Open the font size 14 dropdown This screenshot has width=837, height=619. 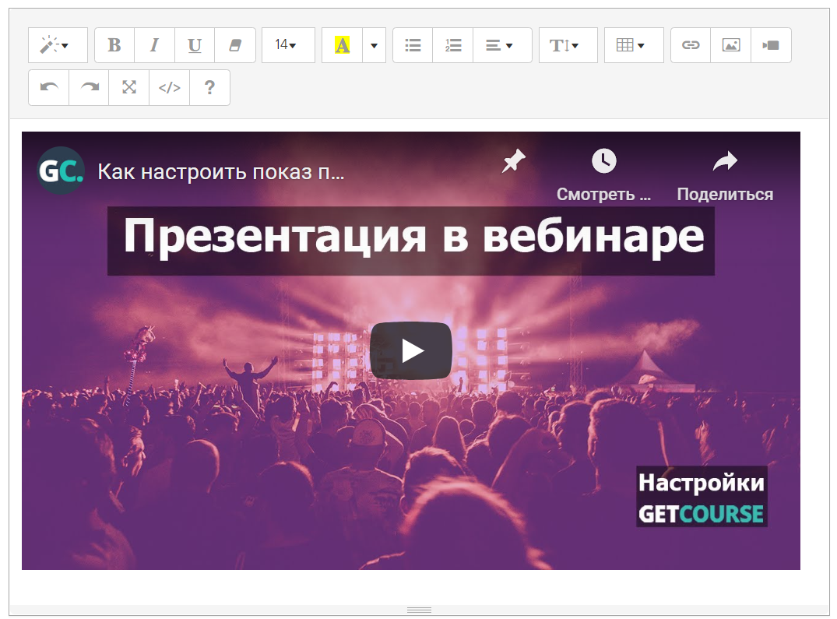pyautogui.click(x=287, y=45)
